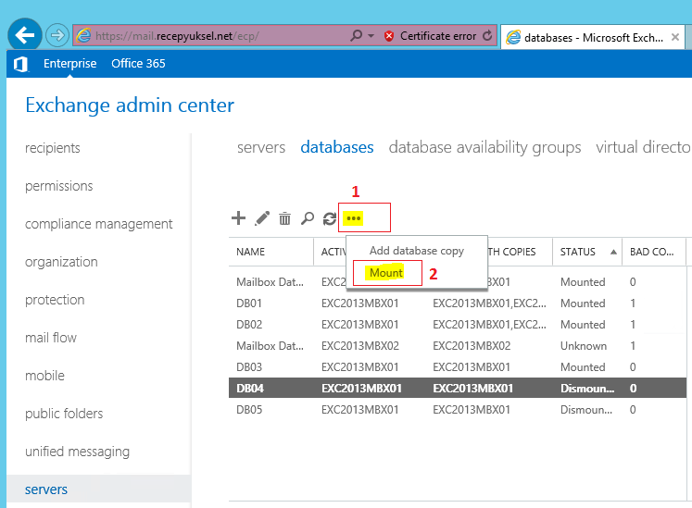Close the databases browser tab
Screen dimensions: 692x508
click(x=674, y=38)
